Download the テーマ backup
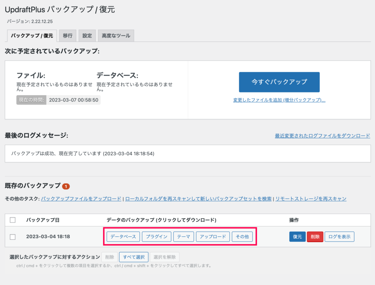This screenshot has width=375, height=285. click(x=183, y=236)
